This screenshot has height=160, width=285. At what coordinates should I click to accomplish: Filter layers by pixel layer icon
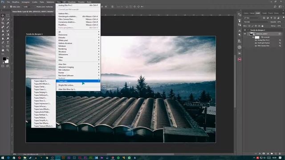click(264, 18)
